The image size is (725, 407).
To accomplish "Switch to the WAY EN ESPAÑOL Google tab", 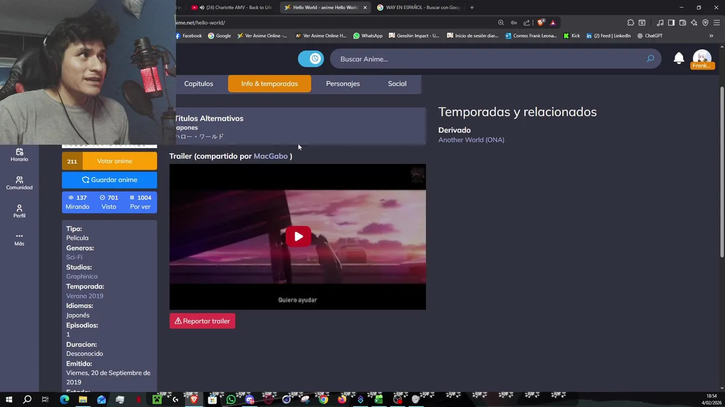I will coord(419,7).
